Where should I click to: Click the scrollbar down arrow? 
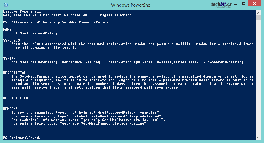click(259, 138)
